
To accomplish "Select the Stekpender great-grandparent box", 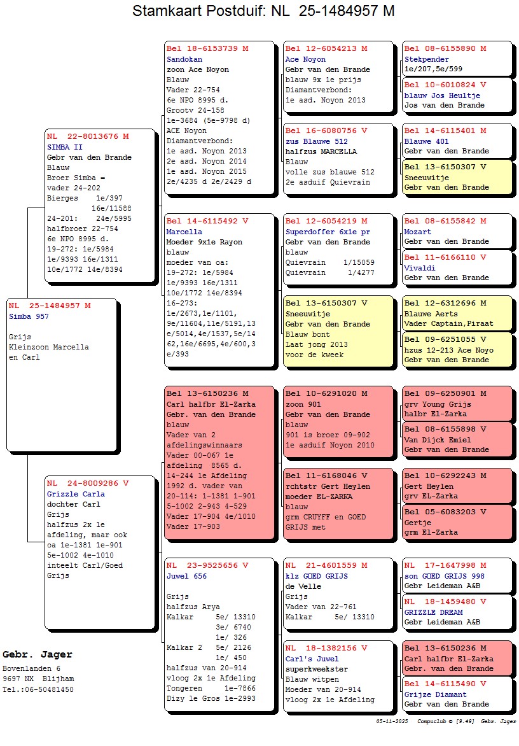I will (457, 59).
